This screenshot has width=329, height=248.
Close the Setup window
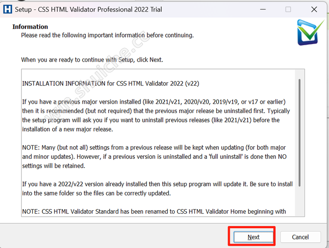(x=314, y=9)
